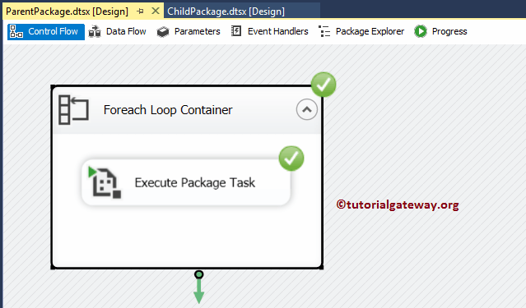Click the Parameters tab icon
This screenshot has height=308, width=526.
(163, 32)
